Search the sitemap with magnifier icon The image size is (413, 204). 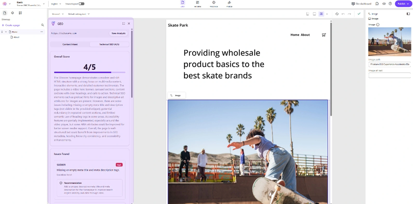tap(43, 25)
